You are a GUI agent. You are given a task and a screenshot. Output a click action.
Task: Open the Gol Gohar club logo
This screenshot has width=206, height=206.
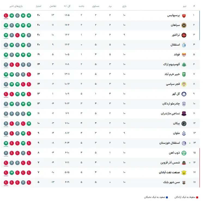pos(184,94)
